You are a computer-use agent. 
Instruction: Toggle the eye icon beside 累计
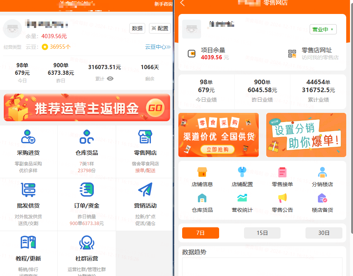point(110,79)
